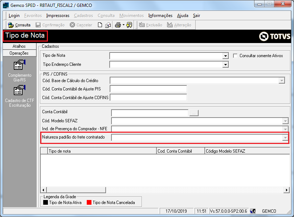Viewport: 294px width, 217px height.
Task: Click red Tipo de Nota Cancelada swatch
Action: [x=89, y=203]
